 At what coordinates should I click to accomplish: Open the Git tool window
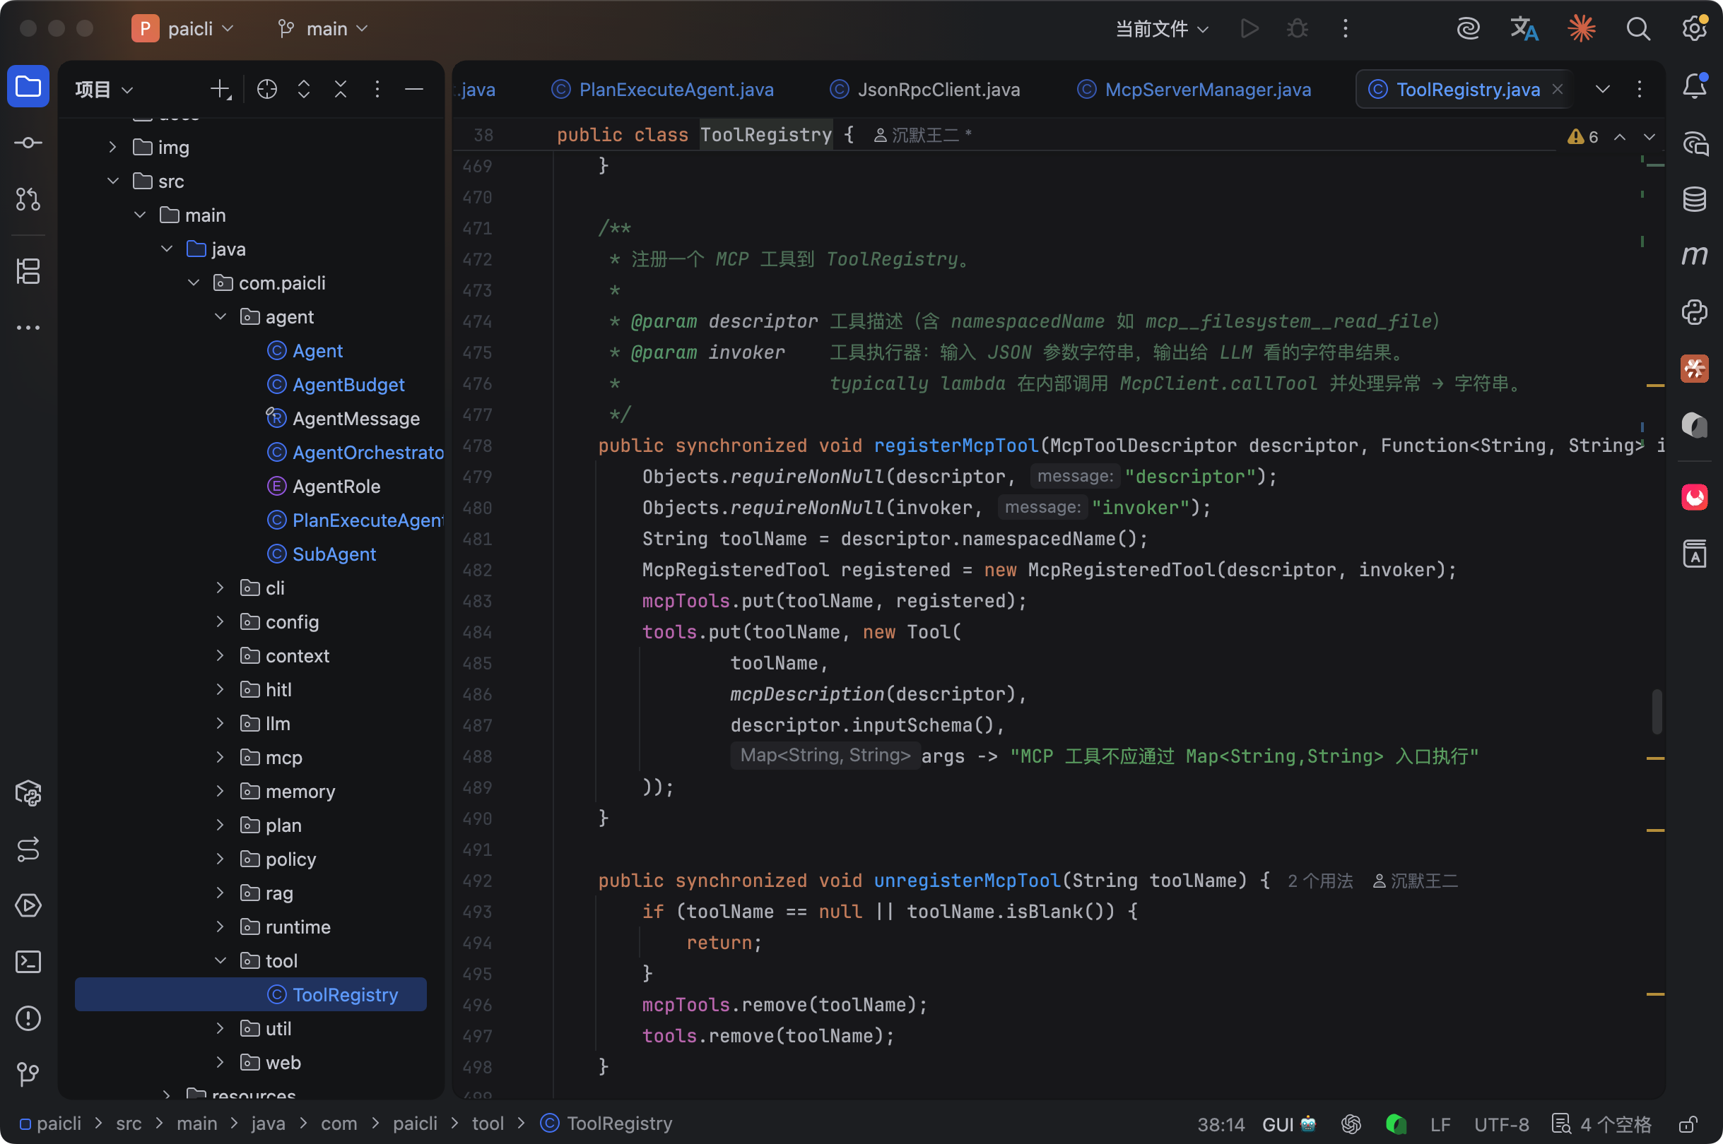pos(28,1073)
